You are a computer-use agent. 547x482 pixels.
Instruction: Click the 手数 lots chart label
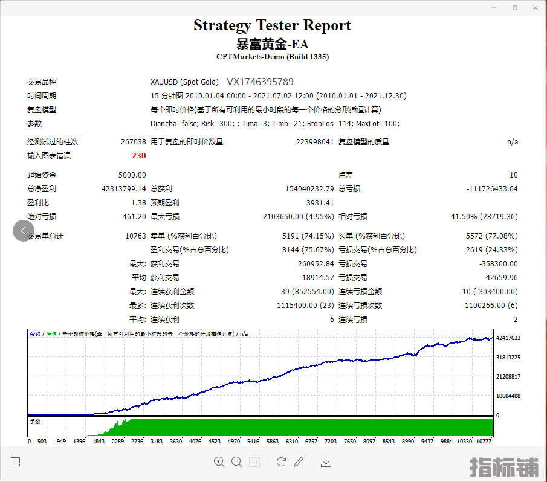pos(35,422)
